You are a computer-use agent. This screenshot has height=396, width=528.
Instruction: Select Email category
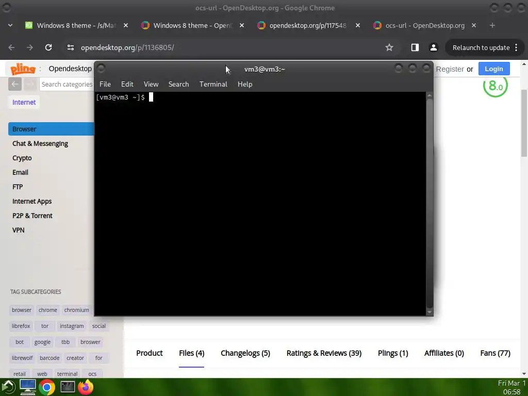click(x=20, y=172)
